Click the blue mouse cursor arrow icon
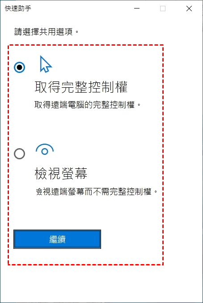This screenshot has width=203, height=303. tap(46, 64)
